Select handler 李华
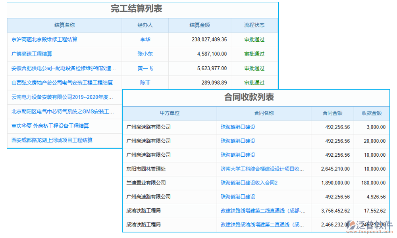The width and height of the screenshot is (397, 238). click(x=145, y=39)
